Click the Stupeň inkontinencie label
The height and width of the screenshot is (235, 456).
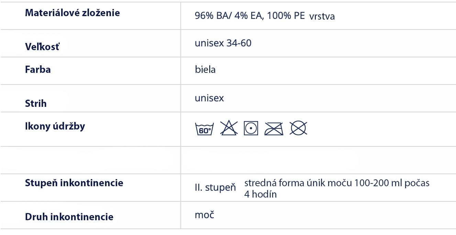74,183
